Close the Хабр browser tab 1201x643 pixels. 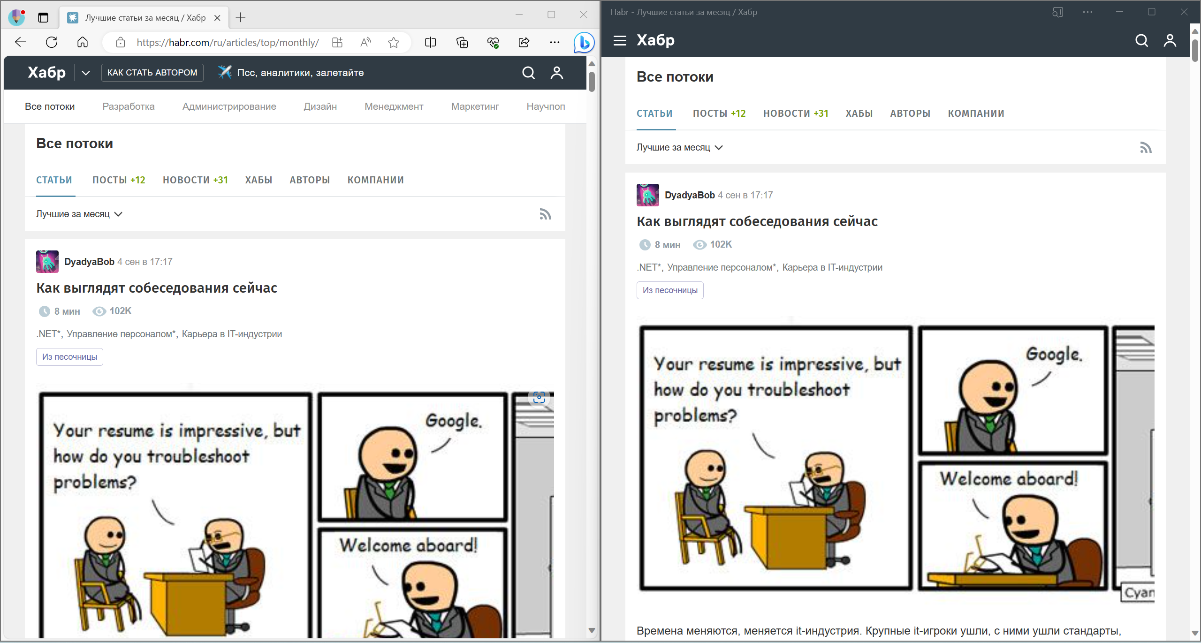(x=217, y=18)
